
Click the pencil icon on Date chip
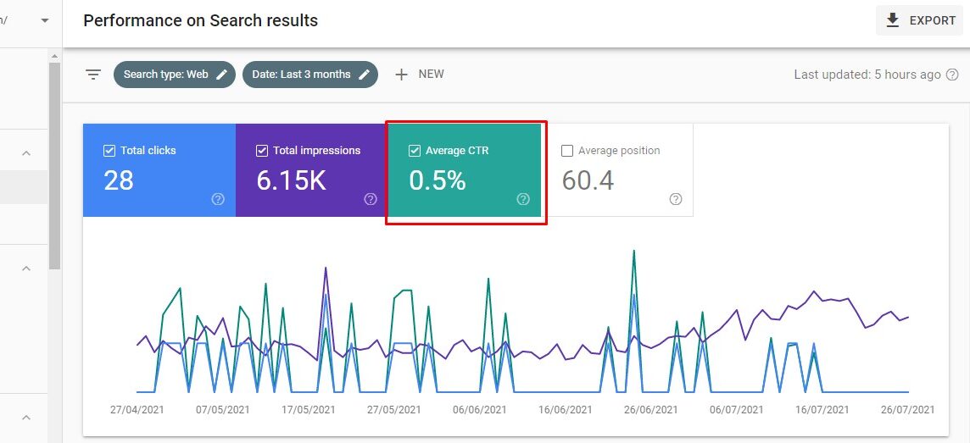click(x=365, y=75)
